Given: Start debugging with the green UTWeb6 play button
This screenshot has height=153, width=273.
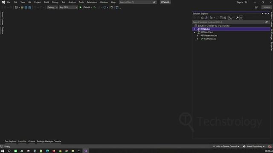Looking at the screenshot, I should pos(81,8).
